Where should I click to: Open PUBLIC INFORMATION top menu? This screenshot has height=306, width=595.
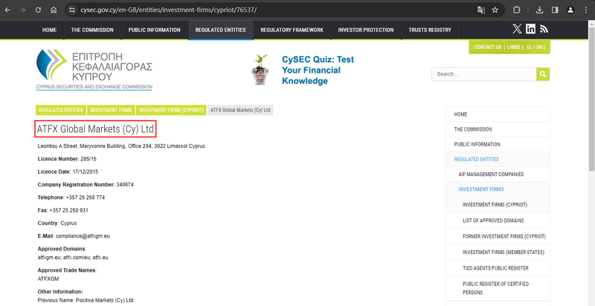tap(154, 30)
